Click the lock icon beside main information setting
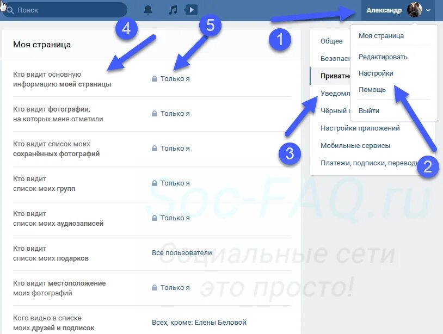The image size is (443, 334). click(155, 79)
